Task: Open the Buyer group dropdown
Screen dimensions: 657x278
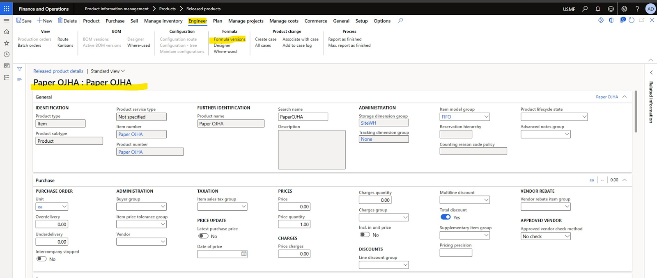Action: (163, 207)
